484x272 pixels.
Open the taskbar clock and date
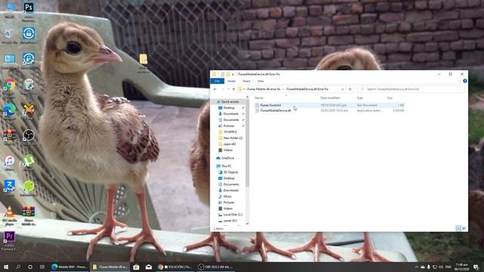(x=462, y=267)
